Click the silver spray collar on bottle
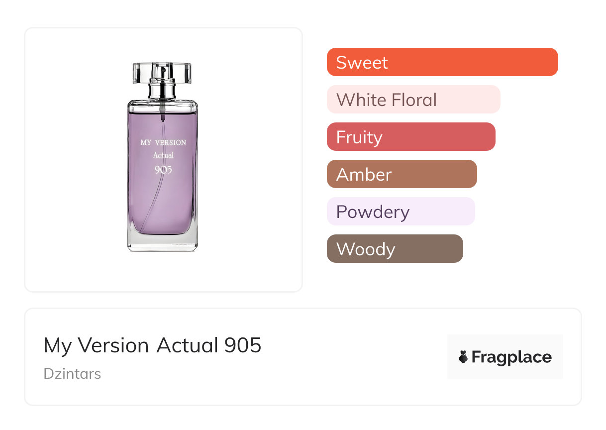The width and height of the screenshot is (606, 430). (162, 91)
